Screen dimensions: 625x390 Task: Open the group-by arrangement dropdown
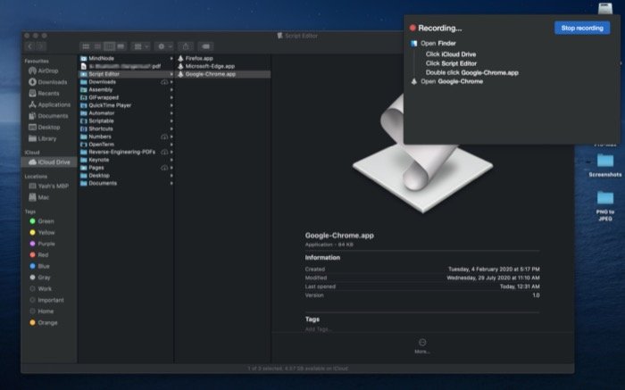141,46
